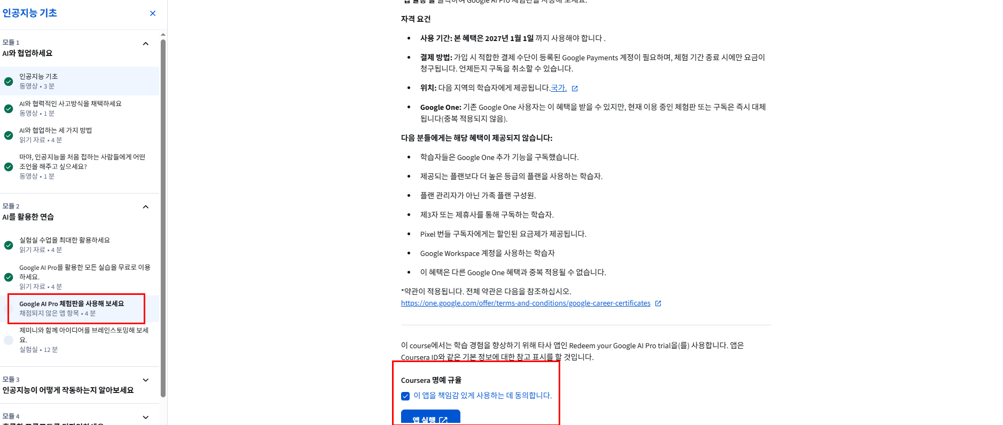The image size is (1003, 425).
Task: Collapse 모듈 2 AI를 활용한 연습 section
Action: pyautogui.click(x=146, y=207)
